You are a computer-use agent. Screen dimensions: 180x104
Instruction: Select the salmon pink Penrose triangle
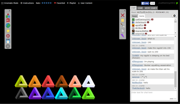(x=75, y=81)
